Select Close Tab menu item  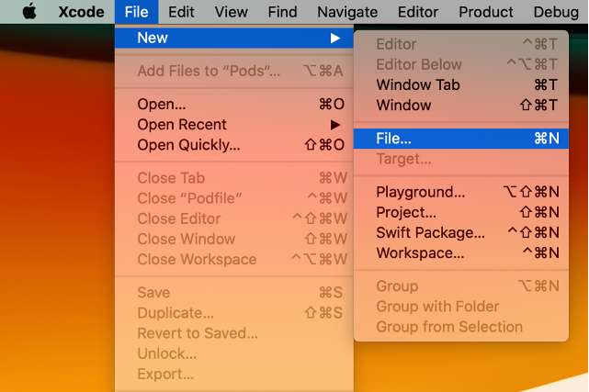[x=234, y=178]
